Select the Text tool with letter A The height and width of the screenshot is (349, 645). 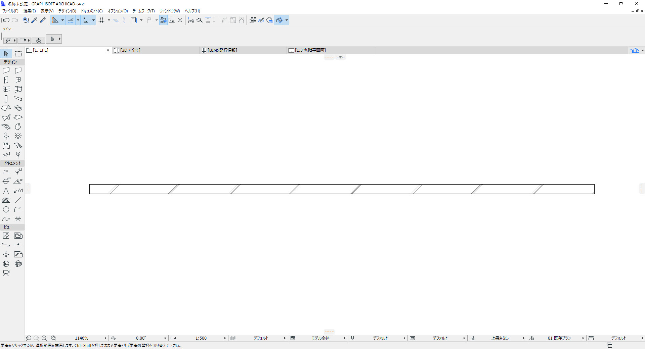coord(6,191)
